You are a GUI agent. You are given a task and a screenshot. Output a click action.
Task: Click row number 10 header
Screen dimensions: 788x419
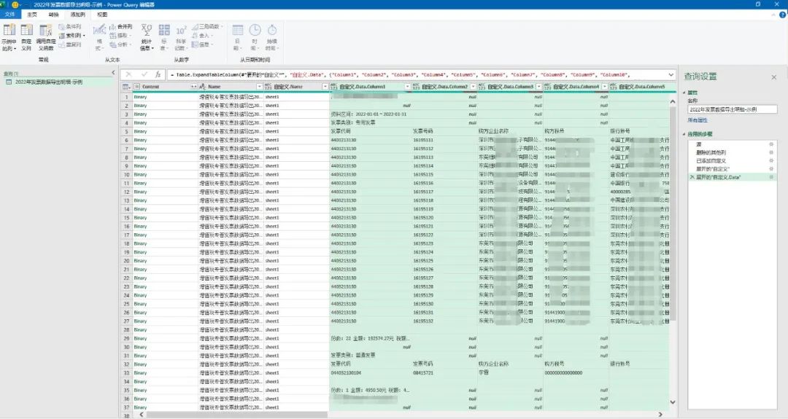(x=126, y=175)
